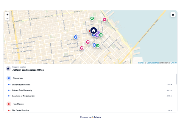Image resolution: width=181 pixels, height=122 pixels.
Task: Click the blue education marker beside Market Street label
Action: click(94, 45)
